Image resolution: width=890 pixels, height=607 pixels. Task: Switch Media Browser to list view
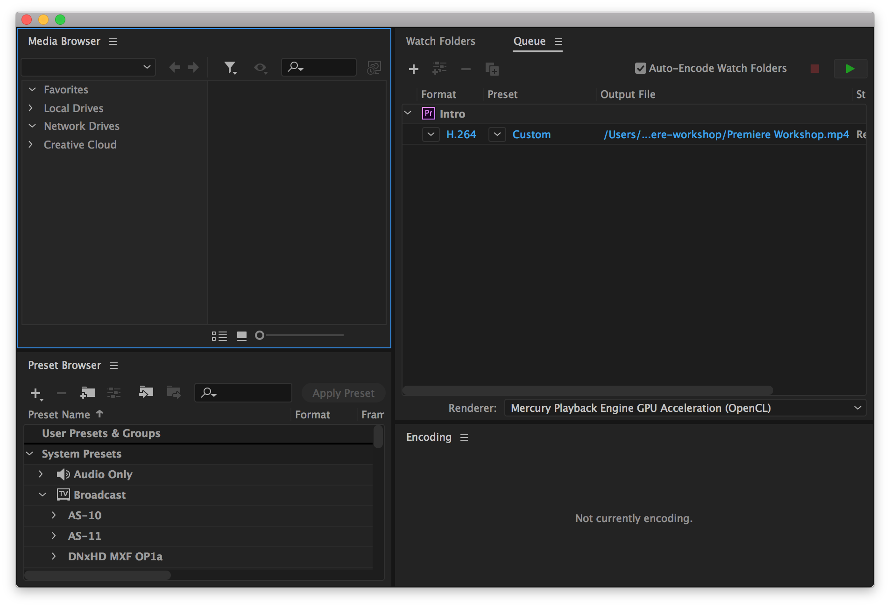(219, 335)
